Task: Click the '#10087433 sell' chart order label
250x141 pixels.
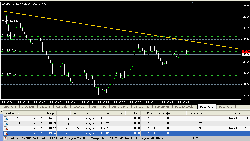Action: (x=10, y=74)
